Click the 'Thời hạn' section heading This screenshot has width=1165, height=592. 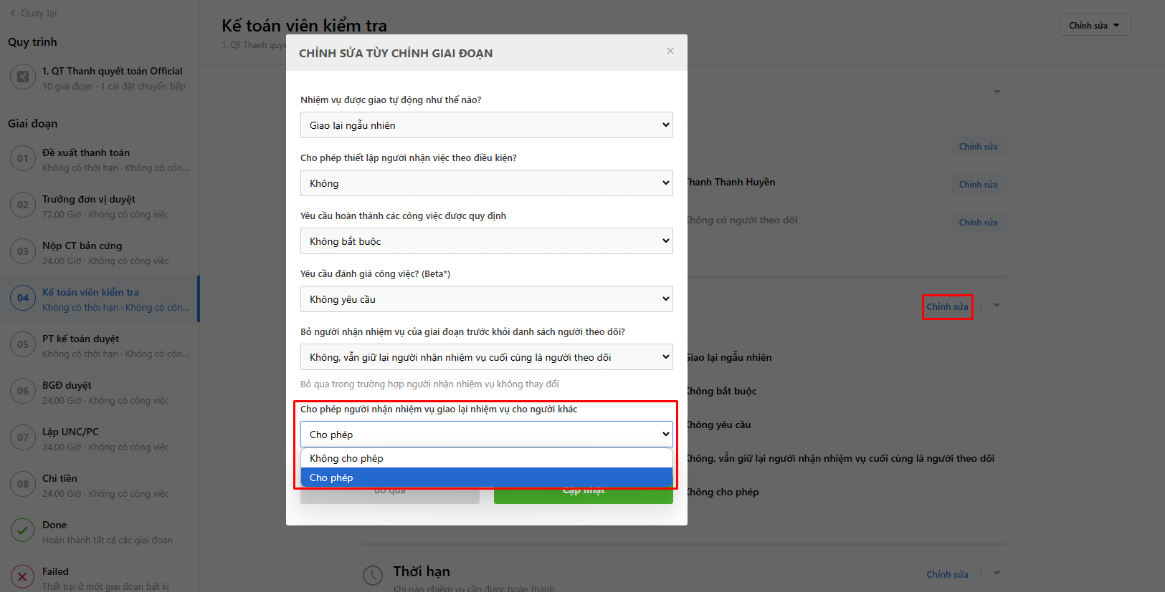(x=422, y=571)
